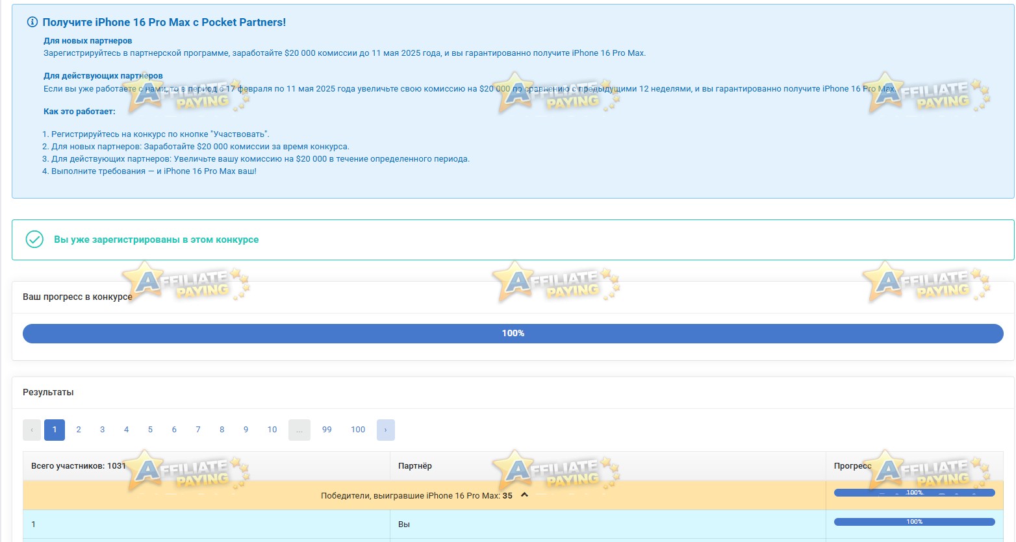Navigate to results page 99

[x=327, y=430]
